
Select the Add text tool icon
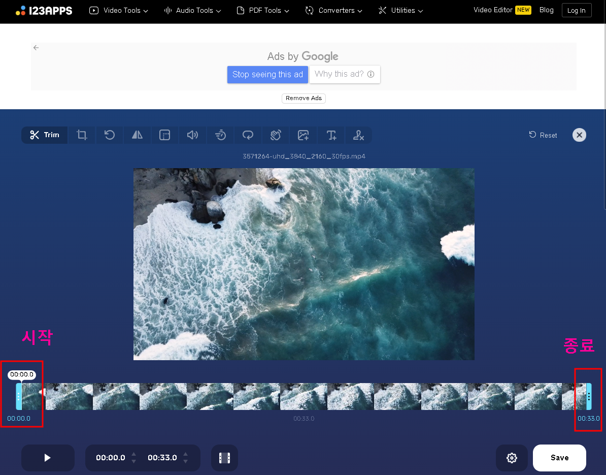(331, 135)
